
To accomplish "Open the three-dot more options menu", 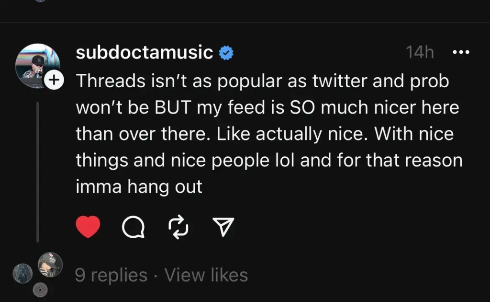I will (x=461, y=52).
